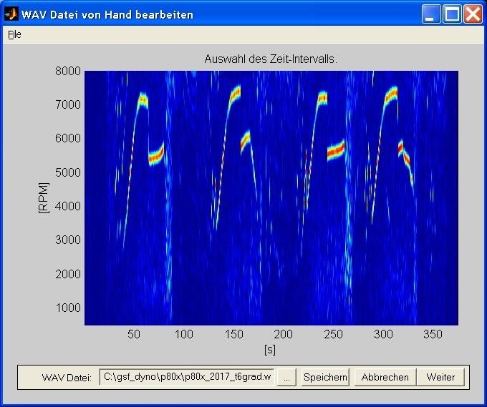Click the 350 tick label on the time axis
This screenshot has width=487, height=407.
(x=433, y=334)
